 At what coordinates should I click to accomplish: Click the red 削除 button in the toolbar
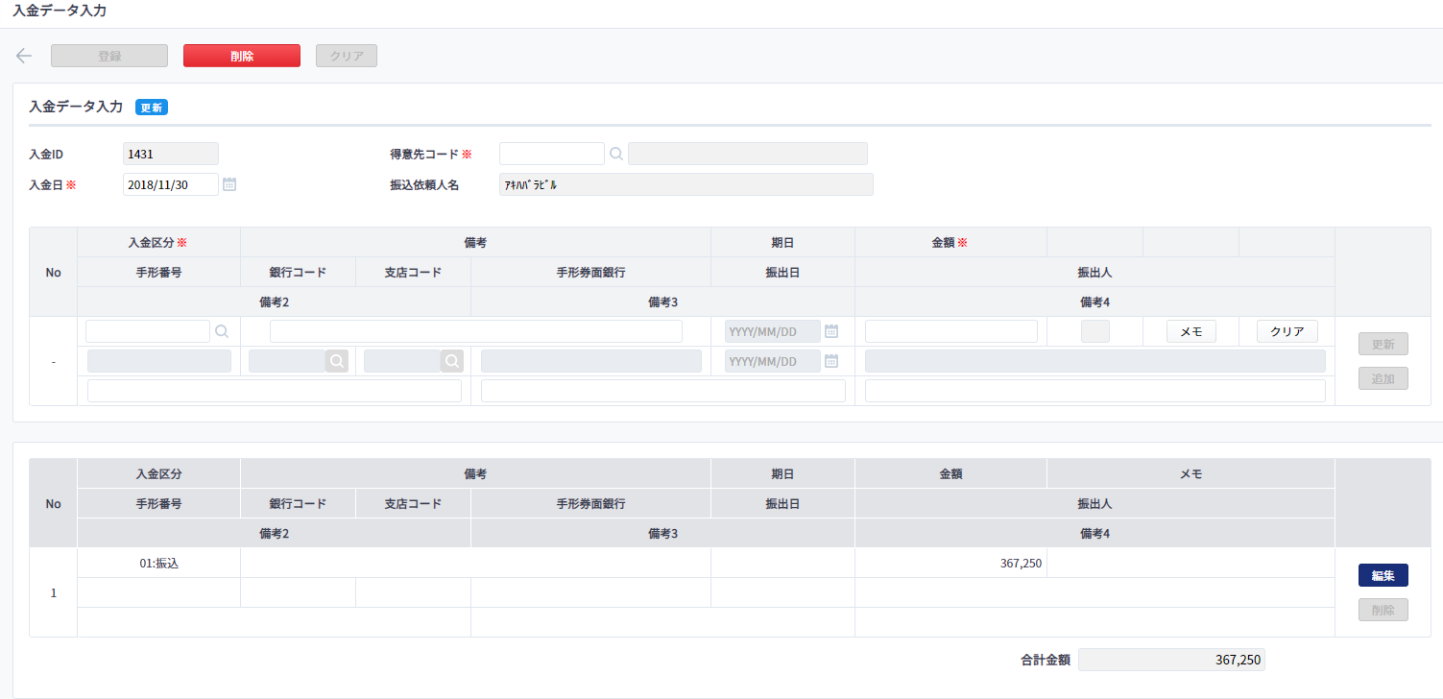(242, 56)
